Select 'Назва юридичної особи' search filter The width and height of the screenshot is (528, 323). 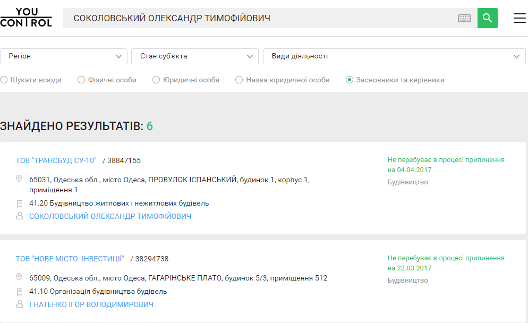239,80
